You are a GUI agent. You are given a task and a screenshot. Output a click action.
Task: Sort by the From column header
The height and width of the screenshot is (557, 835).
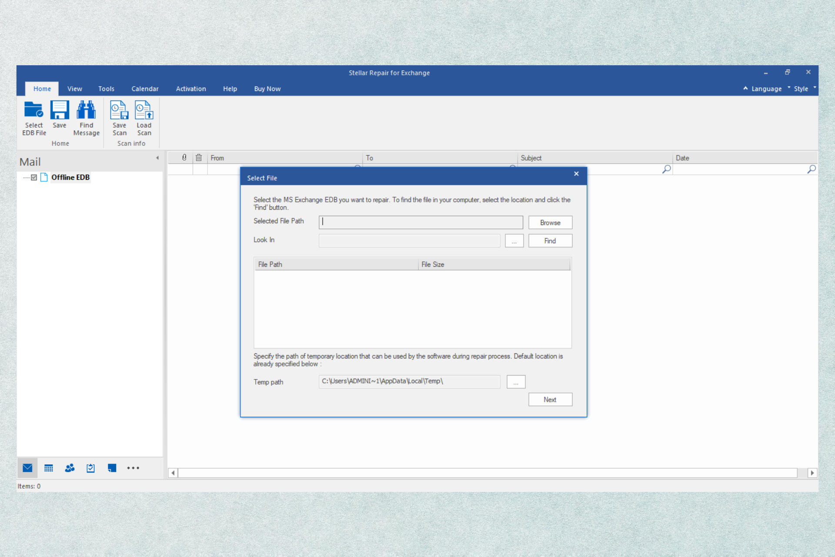pos(285,158)
